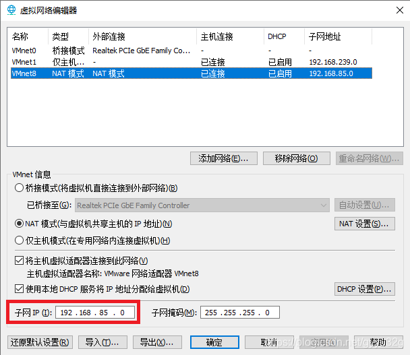
Task: Click 已启用 DHCP cell in VMnet1 row
Action: pos(280,62)
